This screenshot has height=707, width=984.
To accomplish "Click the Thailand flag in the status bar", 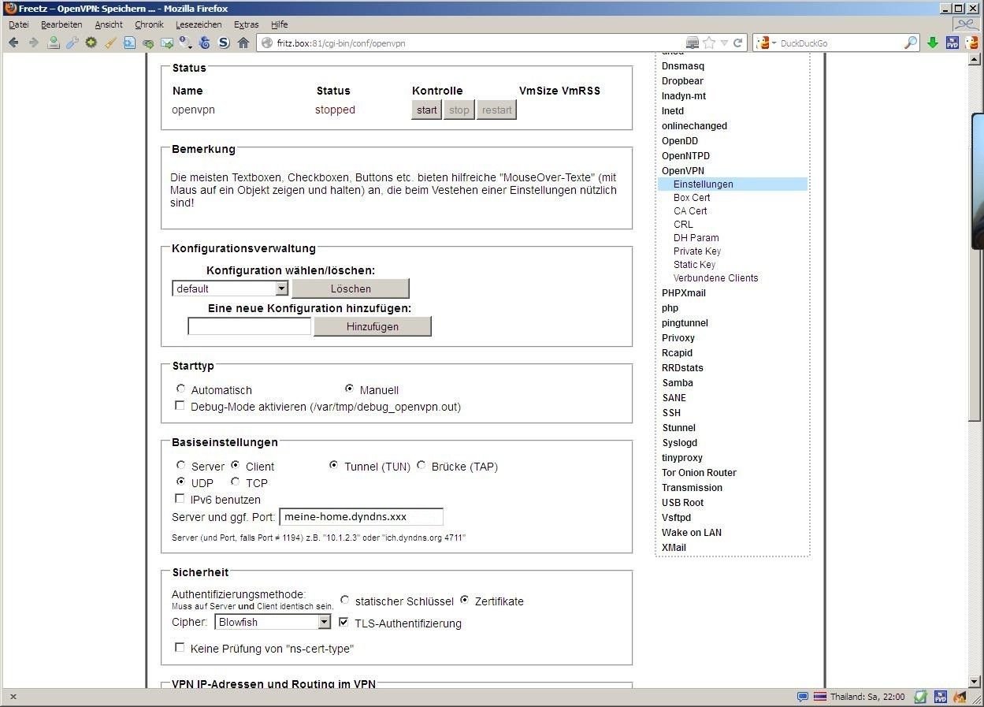I will [x=820, y=697].
